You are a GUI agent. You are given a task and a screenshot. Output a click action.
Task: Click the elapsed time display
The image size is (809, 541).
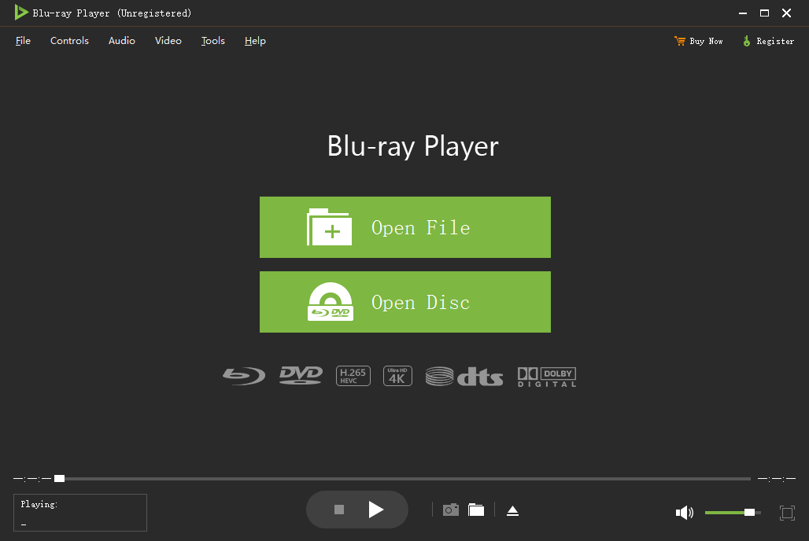(32, 479)
